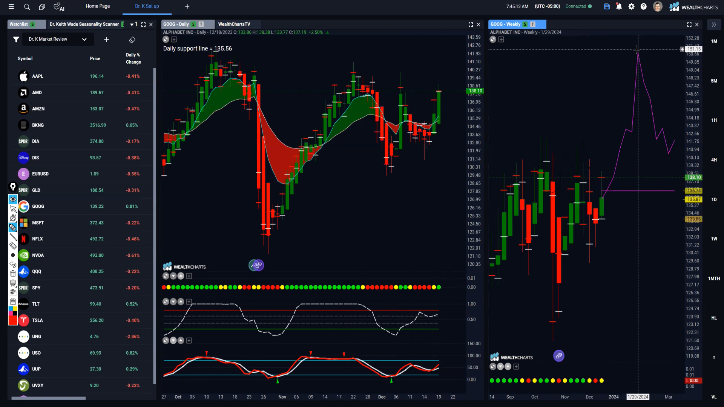Viewport: 724px width, 407px height.
Task: Toggle the round indicator button under the daily chart title
Action: pos(166,39)
